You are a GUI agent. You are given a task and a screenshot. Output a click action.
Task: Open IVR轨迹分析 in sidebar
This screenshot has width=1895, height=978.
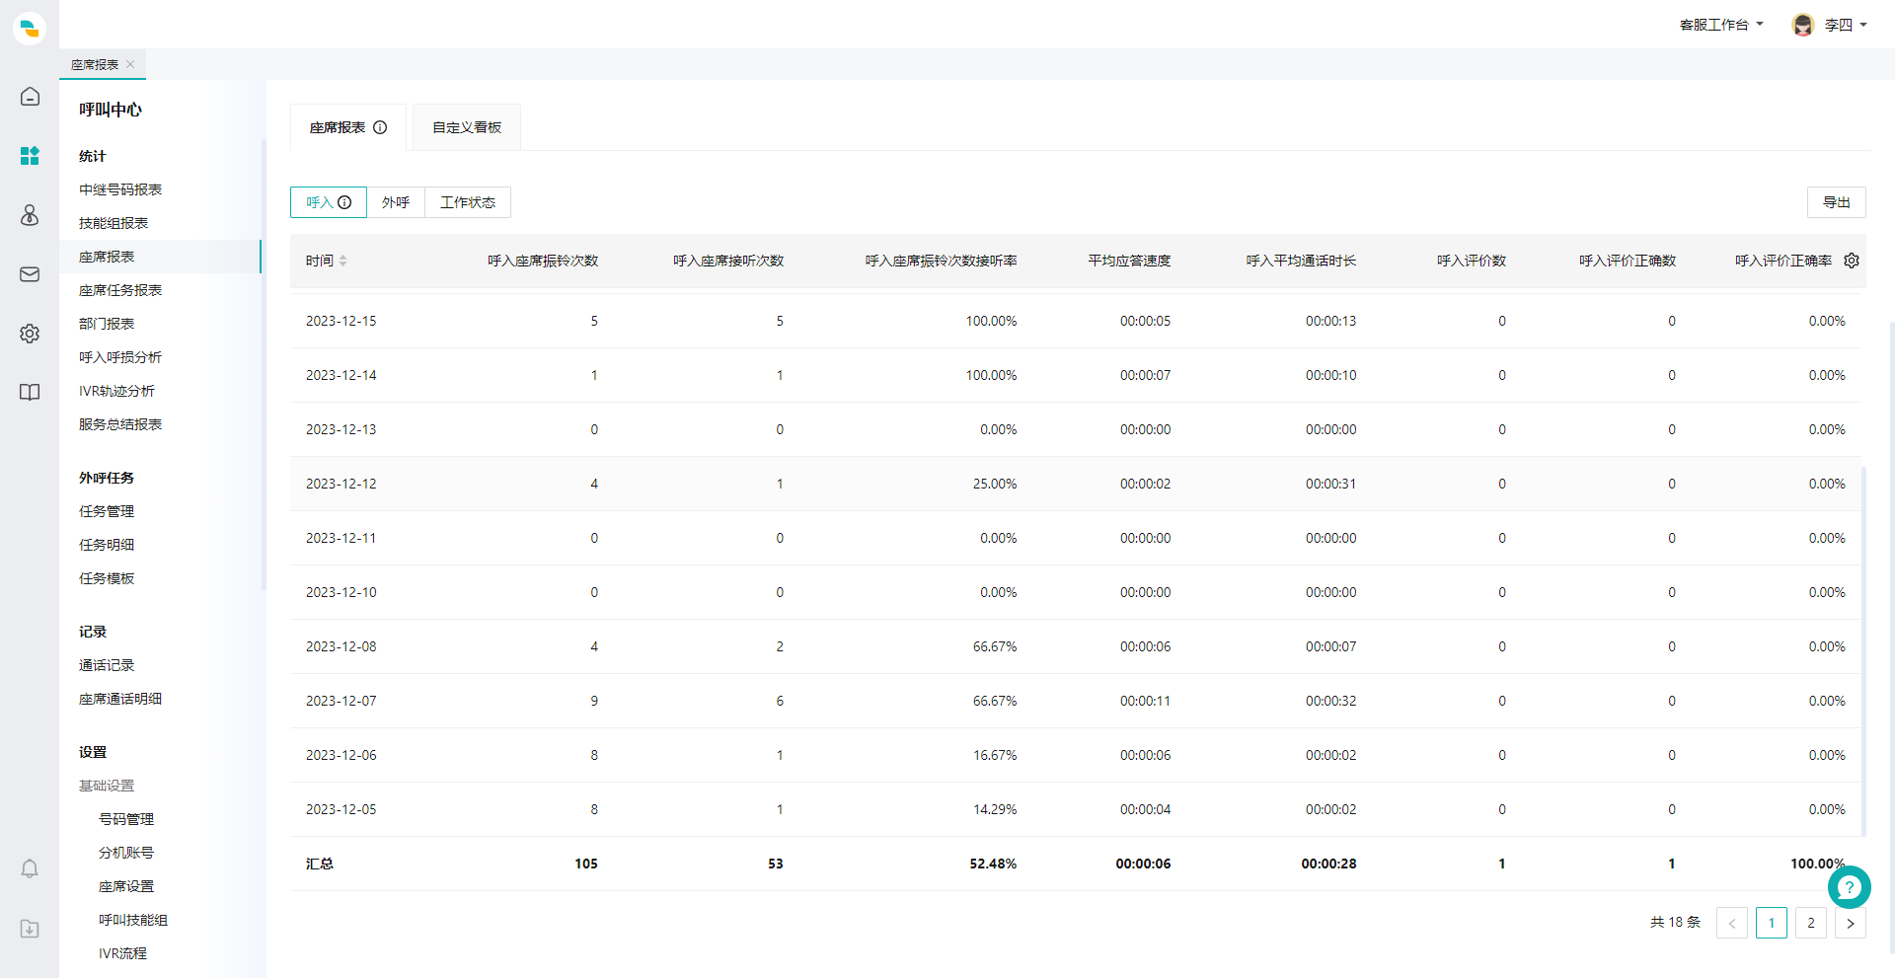point(116,391)
